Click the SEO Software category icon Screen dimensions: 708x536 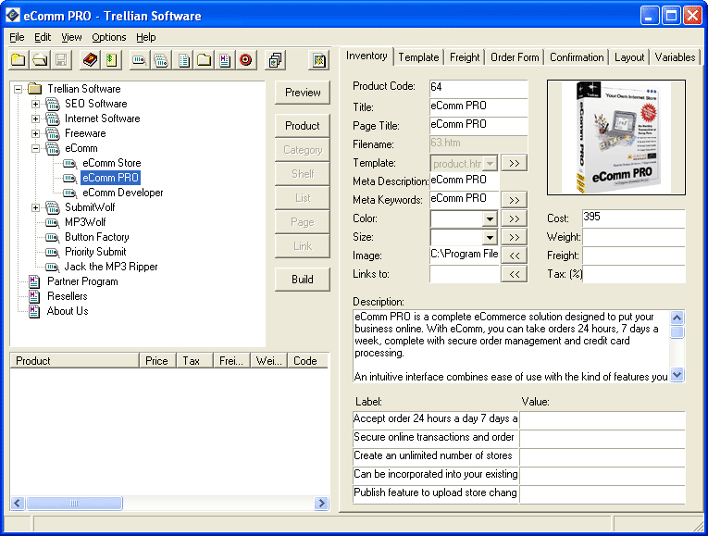[x=53, y=104]
